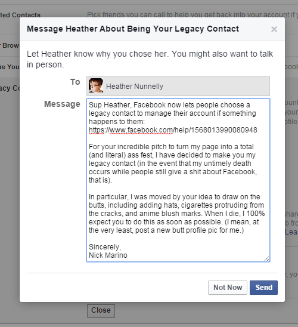The image size is (298, 327).
Task: Close the legacy contact message dialog
Action: coord(274,29)
